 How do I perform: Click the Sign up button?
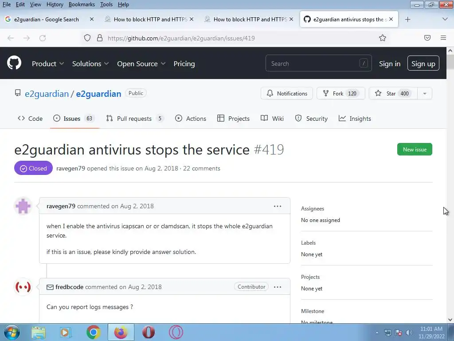(x=423, y=63)
